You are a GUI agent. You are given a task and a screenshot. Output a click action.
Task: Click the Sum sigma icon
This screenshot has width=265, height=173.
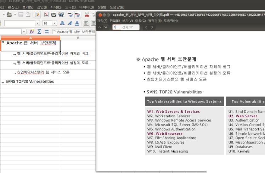(x=39, y=32)
